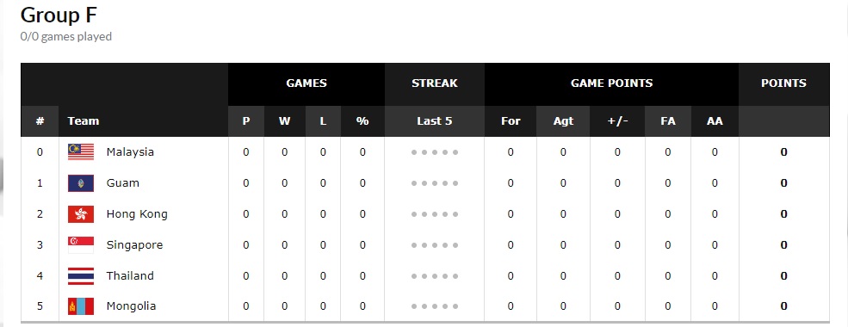This screenshot has width=848, height=327.
Task: Sort by the % column header
Action: click(x=362, y=121)
